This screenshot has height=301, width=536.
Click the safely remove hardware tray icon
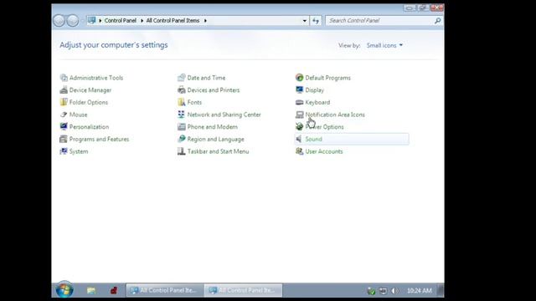click(x=371, y=291)
